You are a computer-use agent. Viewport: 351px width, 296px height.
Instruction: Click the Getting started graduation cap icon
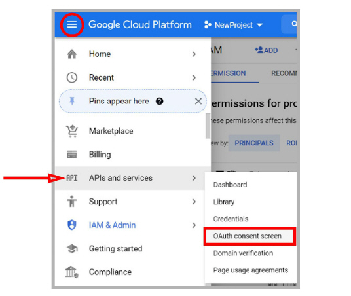click(x=72, y=249)
